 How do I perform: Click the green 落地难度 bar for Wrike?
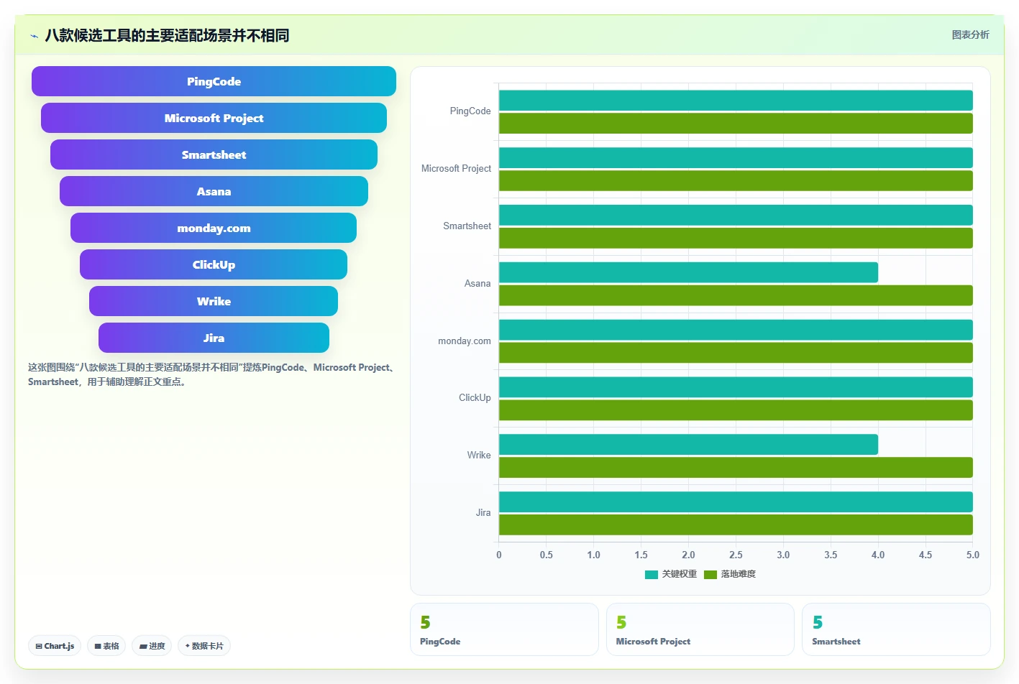pos(736,468)
